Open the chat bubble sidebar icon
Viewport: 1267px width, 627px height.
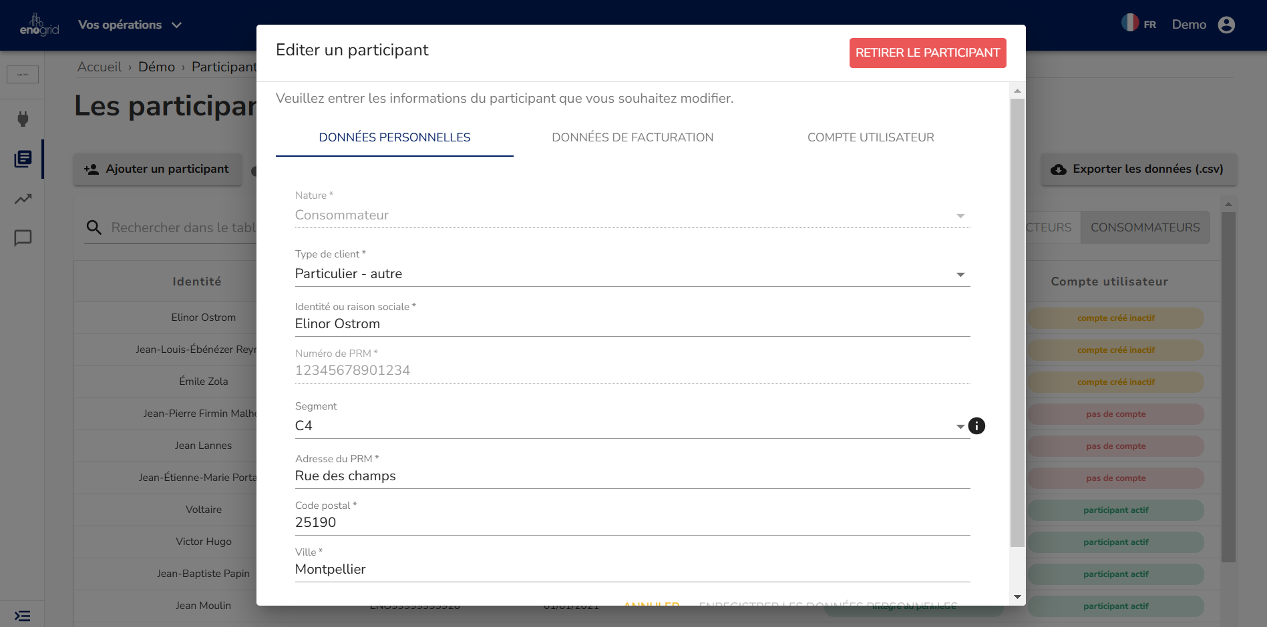coord(23,238)
